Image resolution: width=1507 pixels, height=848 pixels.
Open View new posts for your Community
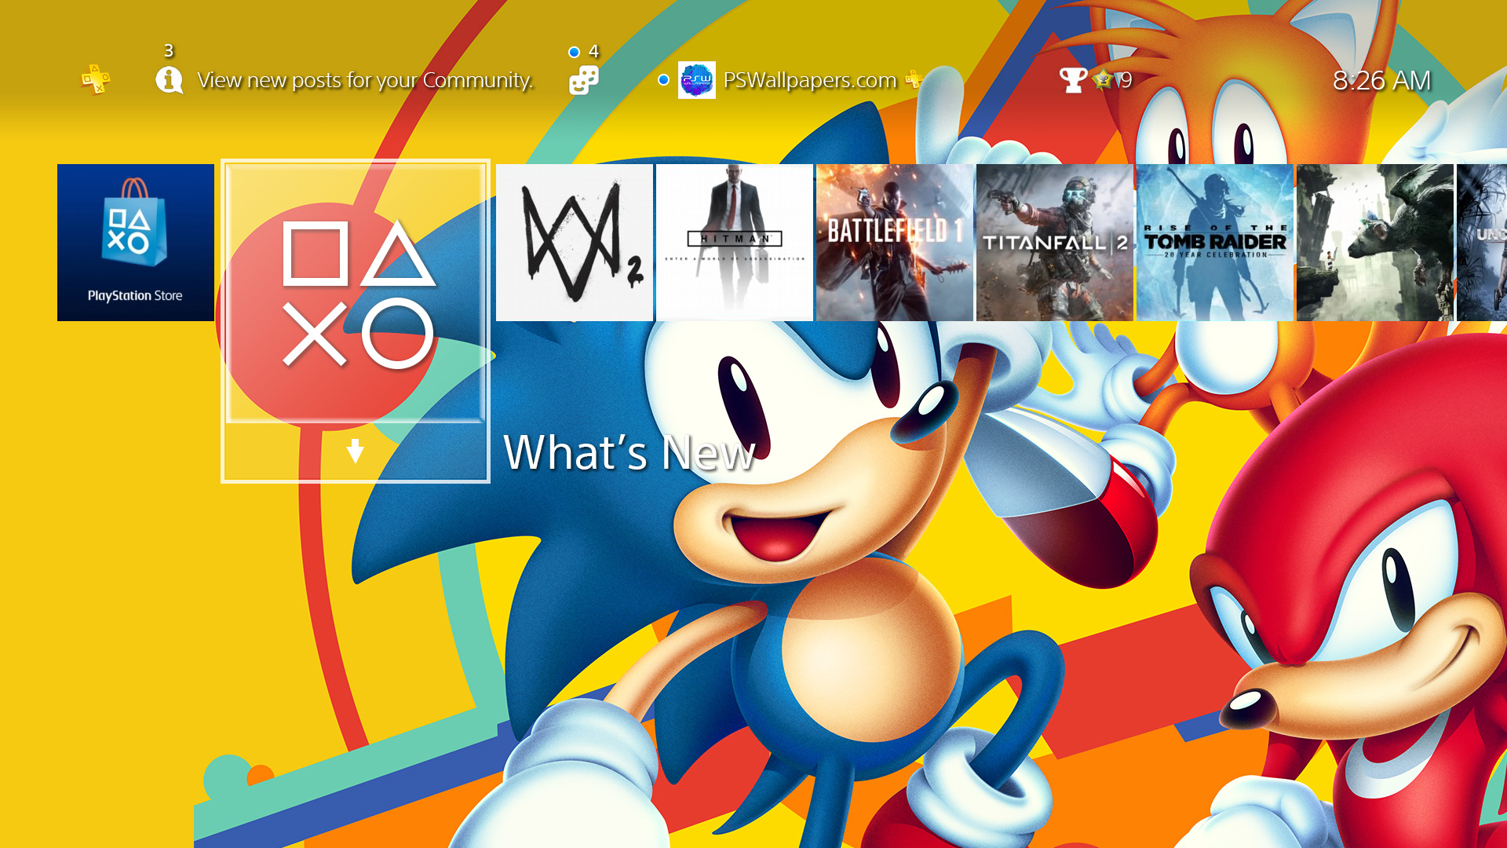click(365, 80)
